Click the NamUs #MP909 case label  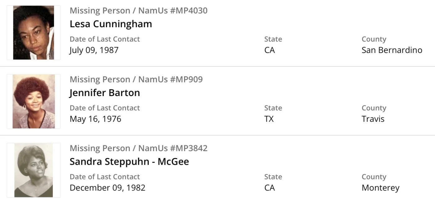[136, 79]
